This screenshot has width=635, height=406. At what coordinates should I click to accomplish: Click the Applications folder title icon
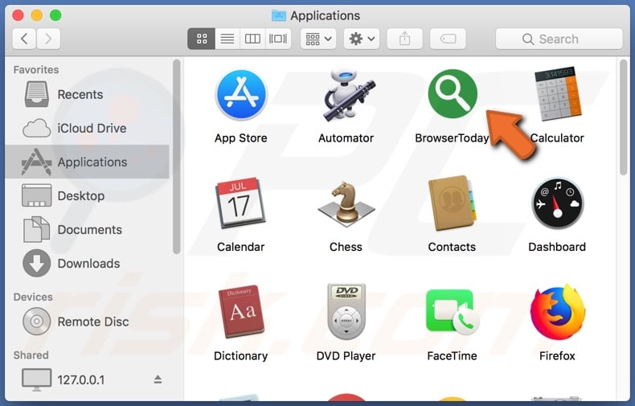279,15
